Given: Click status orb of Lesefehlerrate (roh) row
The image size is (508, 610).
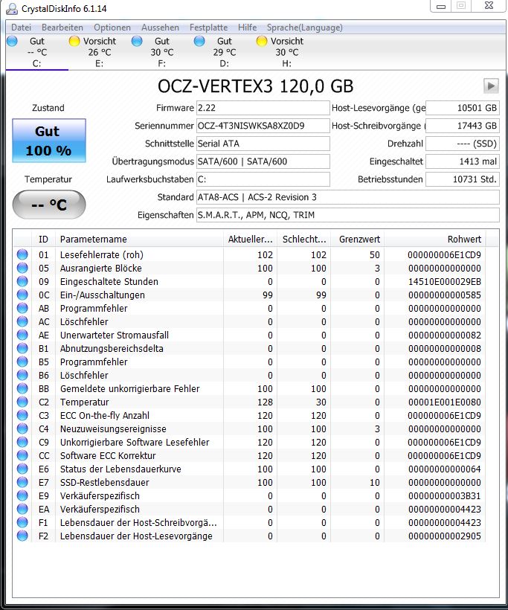Looking at the screenshot, I should (22, 254).
